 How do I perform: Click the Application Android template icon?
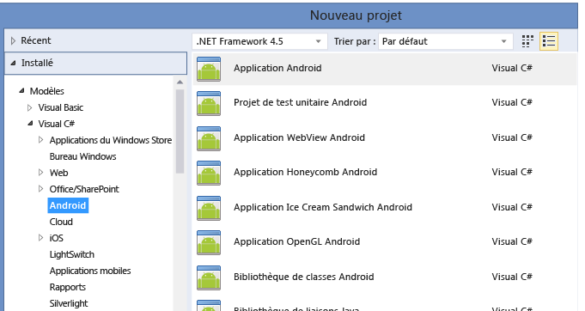click(209, 69)
